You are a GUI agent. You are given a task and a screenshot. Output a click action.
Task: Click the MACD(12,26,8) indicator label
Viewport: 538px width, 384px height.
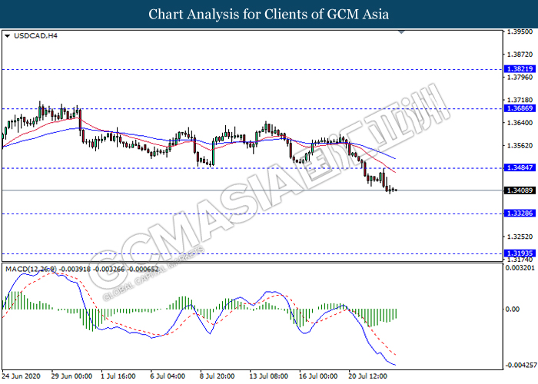point(31,268)
